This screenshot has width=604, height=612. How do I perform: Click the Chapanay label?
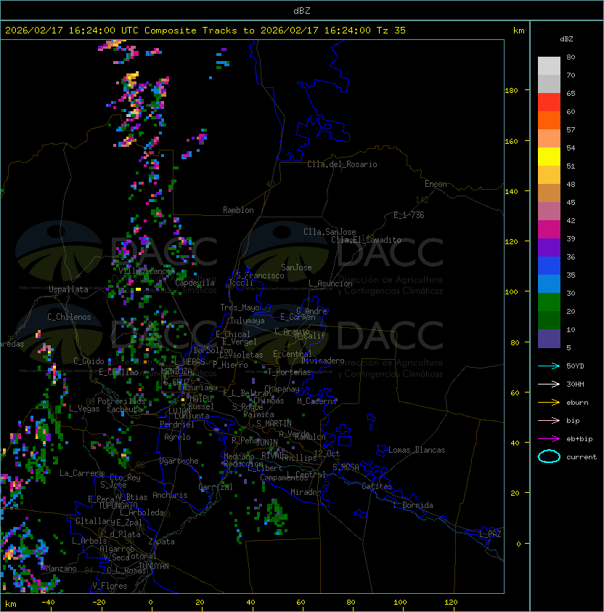tap(282, 389)
